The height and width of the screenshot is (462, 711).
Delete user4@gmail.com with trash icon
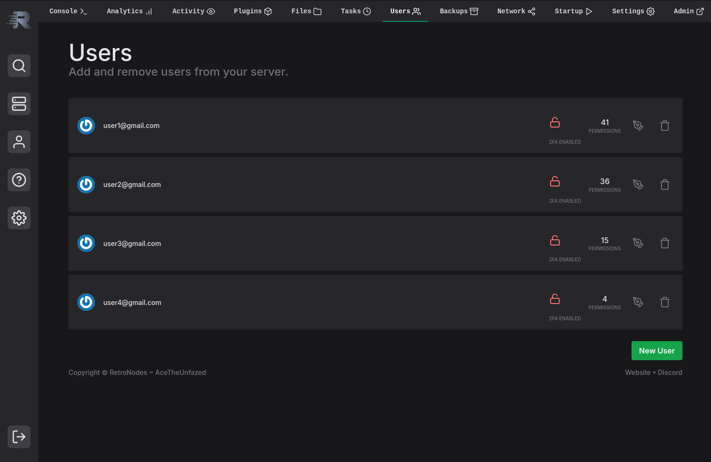click(665, 302)
